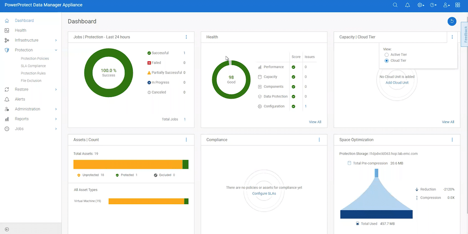The image size is (468, 234).
Task: Open the Feedback side tab
Action: tap(465, 34)
